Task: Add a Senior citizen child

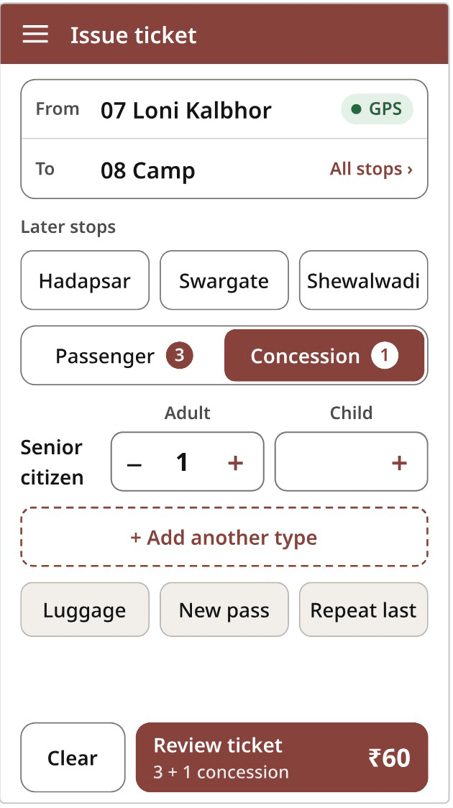Action: coord(399,462)
